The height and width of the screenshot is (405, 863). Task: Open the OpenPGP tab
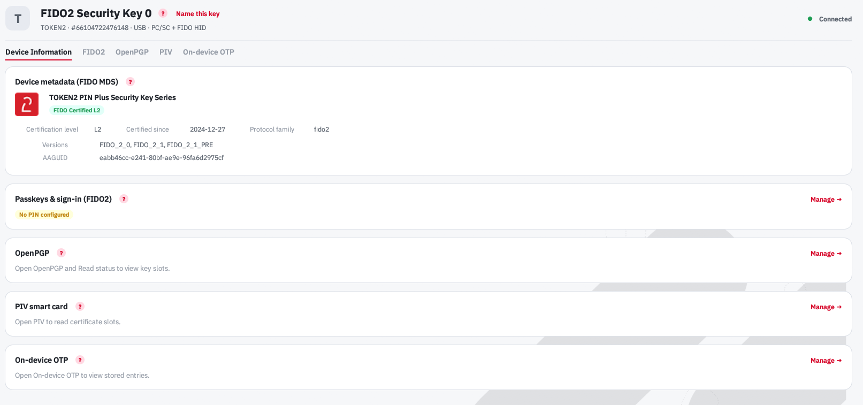coord(132,52)
